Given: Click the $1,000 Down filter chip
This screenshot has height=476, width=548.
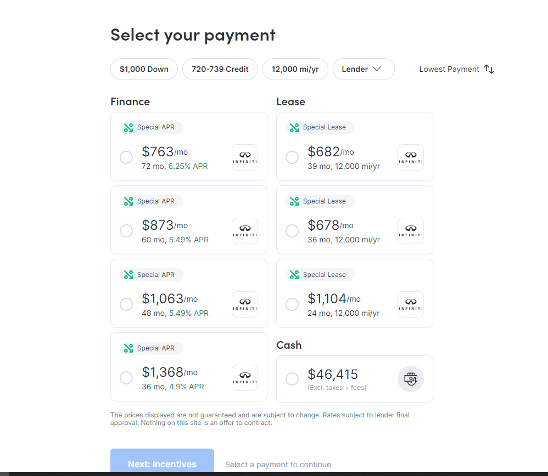Looking at the screenshot, I should [x=144, y=69].
